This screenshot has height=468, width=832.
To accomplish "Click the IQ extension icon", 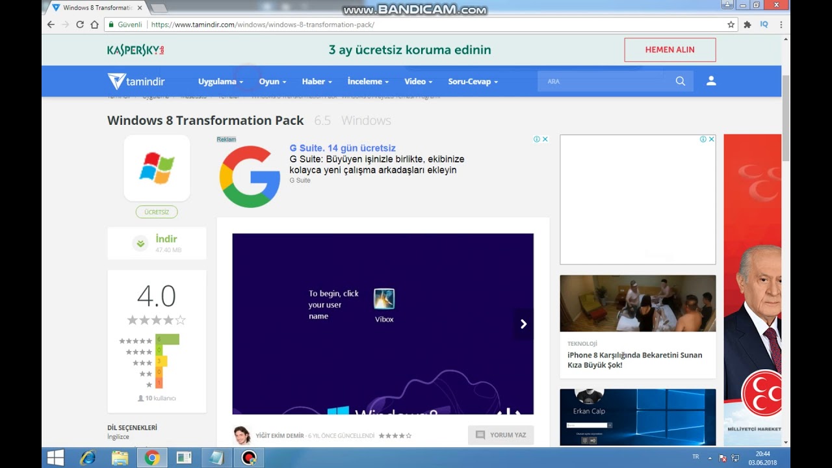I will (x=764, y=25).
